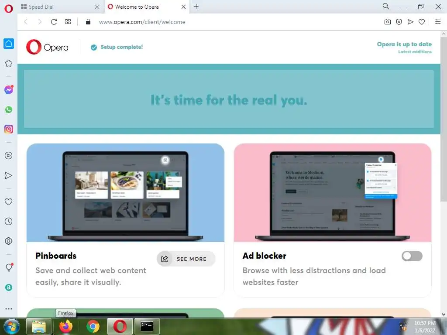Go back to the previous page
The width and height of the screenshot is (447, 335).
pos(26,22)
